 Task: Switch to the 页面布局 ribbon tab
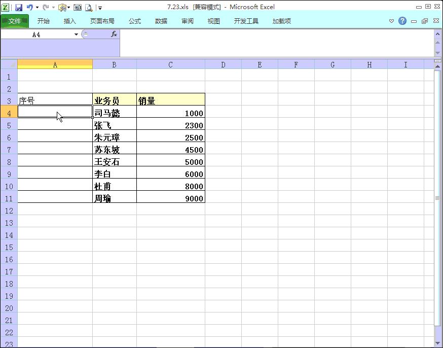click(102, 21)
